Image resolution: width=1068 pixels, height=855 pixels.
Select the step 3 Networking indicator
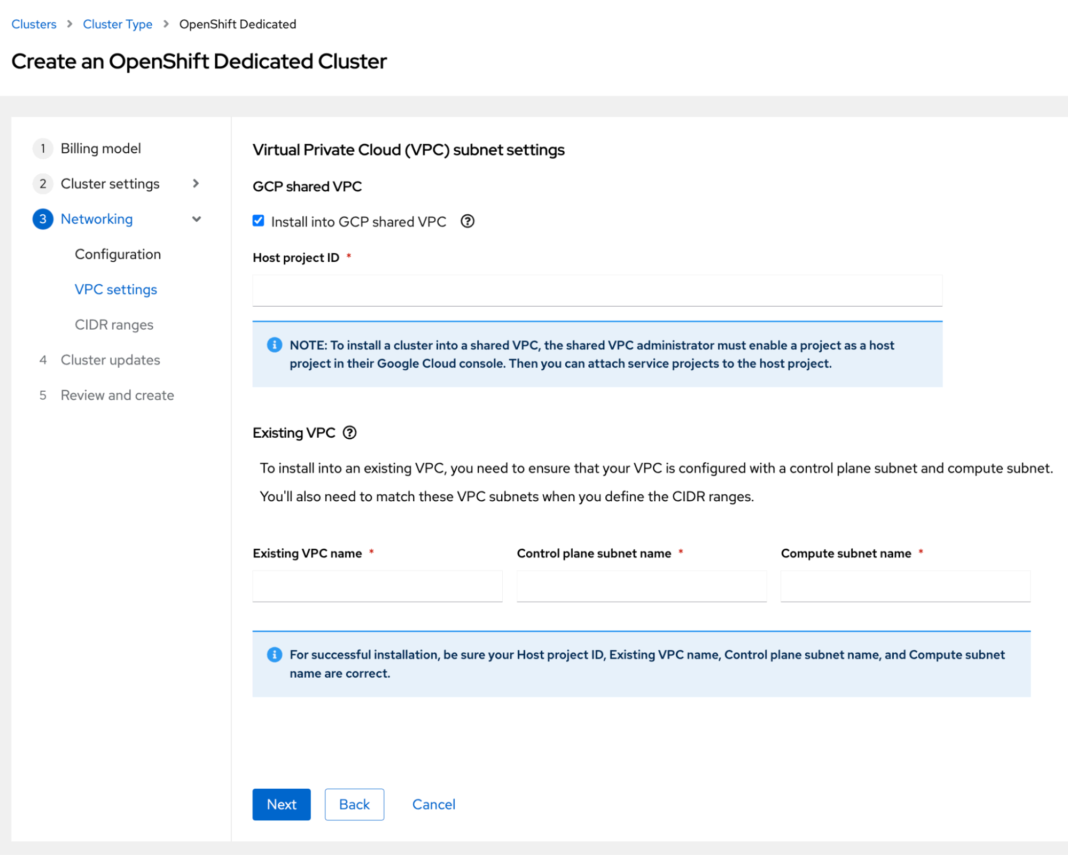click(43, 219)
